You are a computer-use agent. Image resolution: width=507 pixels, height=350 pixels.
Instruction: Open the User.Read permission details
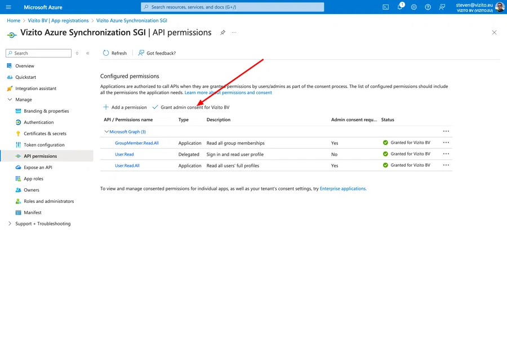point(124,154)
